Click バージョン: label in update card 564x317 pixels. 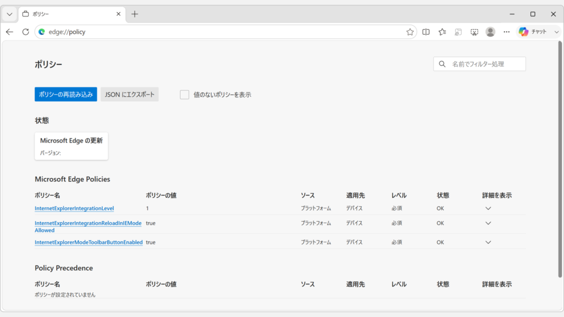click(x=50, y=153)
